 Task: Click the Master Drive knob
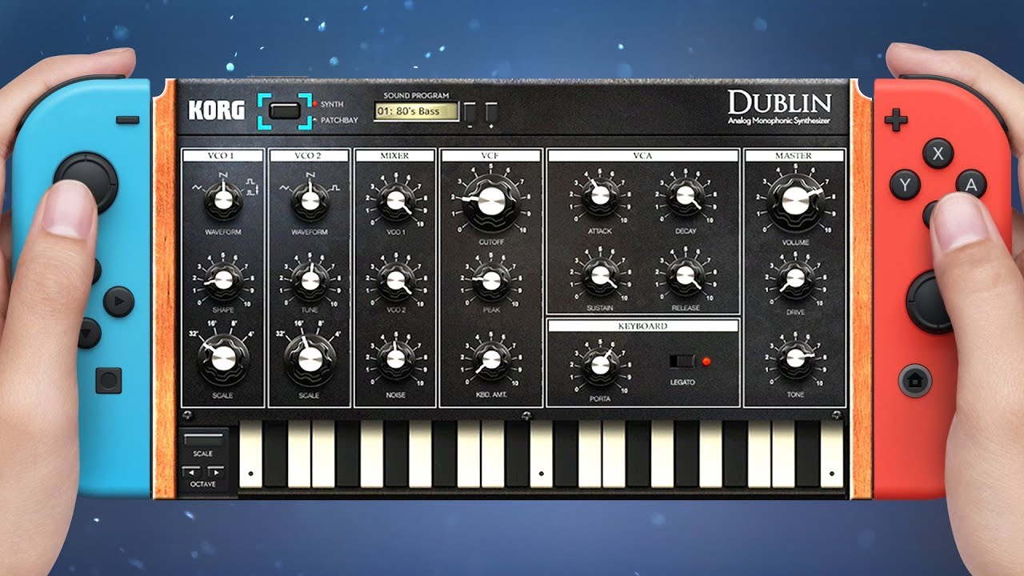[x=794, y=278]
